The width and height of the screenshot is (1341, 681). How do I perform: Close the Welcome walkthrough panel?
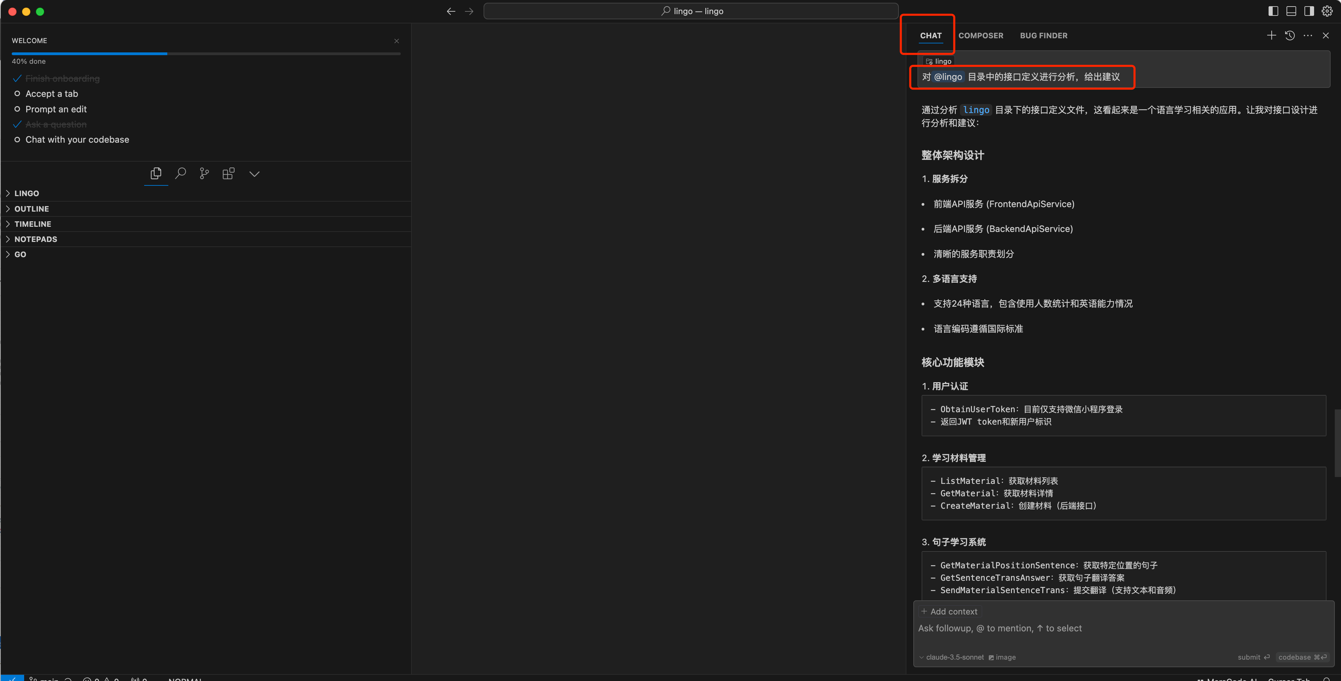(x=397, y=41)
